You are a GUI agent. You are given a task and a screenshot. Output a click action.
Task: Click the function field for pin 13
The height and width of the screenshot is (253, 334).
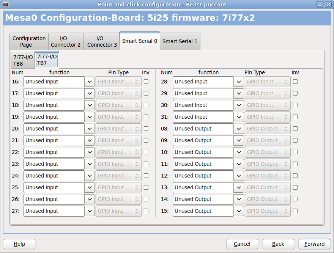click(203, 187)
